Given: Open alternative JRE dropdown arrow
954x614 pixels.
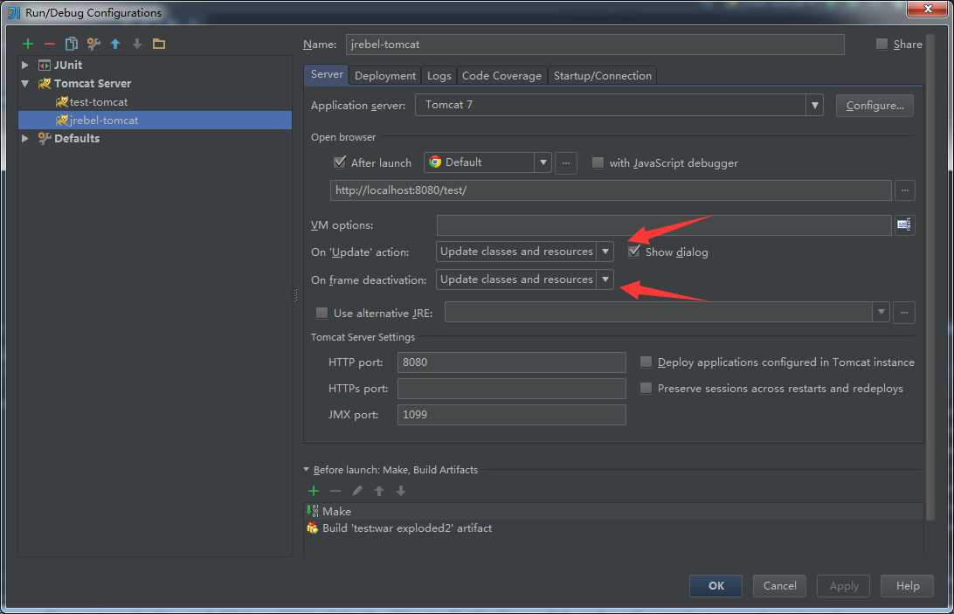Looking at the screenshot, I should click(x=881, y=312).
